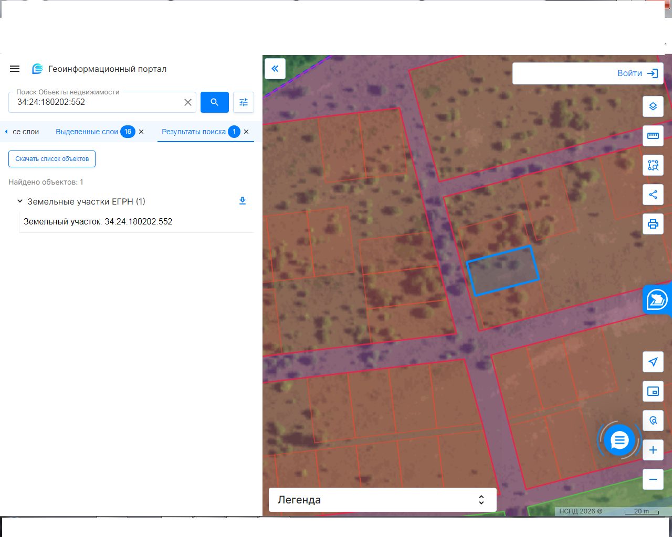
Task: Click the Геоинформационный портал logo
Action: click(x=37, y=69)
